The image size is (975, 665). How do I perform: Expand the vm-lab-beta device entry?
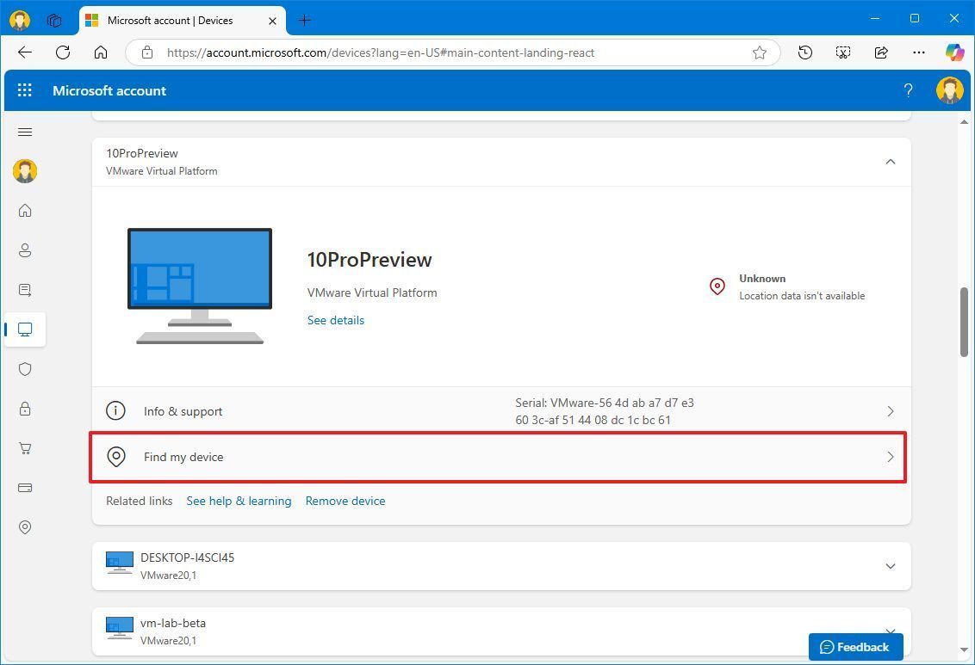click(891, 631)
